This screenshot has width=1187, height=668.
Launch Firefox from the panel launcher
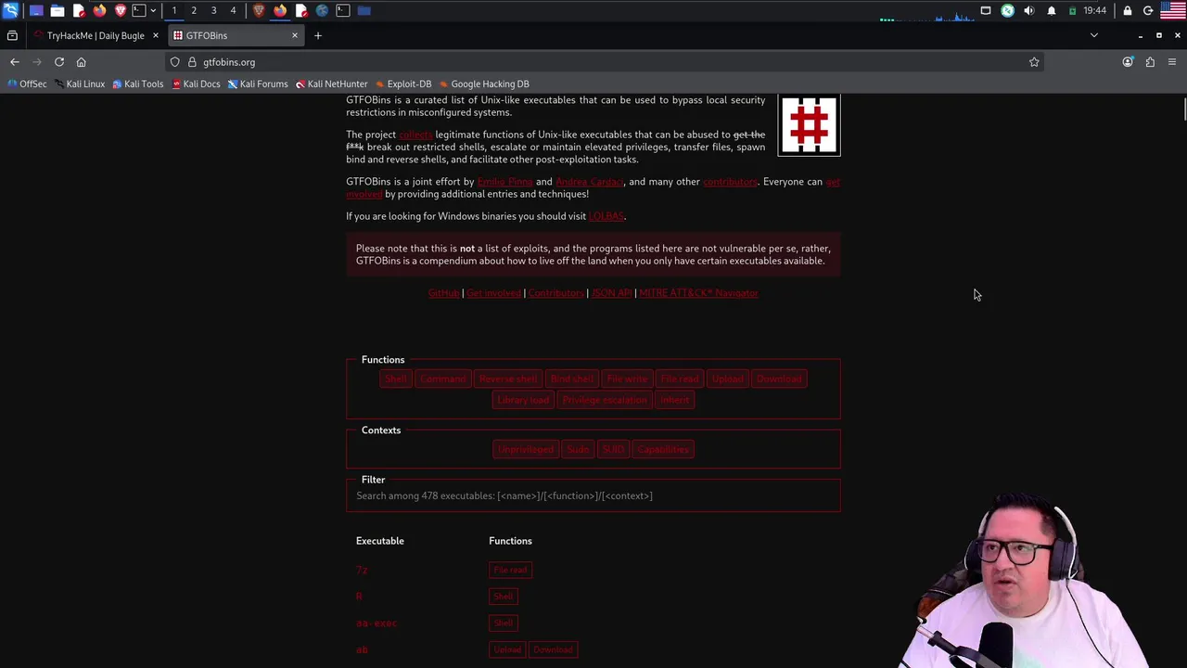tap(99, 10)
